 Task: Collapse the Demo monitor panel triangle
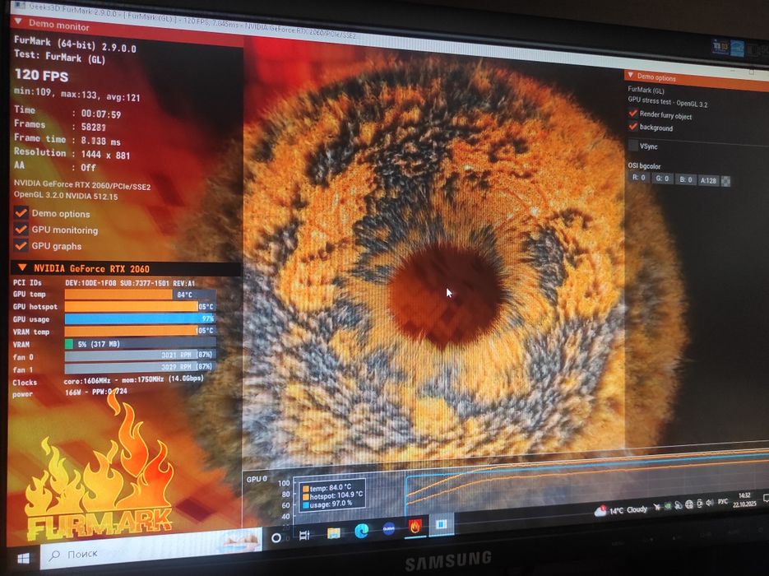click(x=18, y=21)
